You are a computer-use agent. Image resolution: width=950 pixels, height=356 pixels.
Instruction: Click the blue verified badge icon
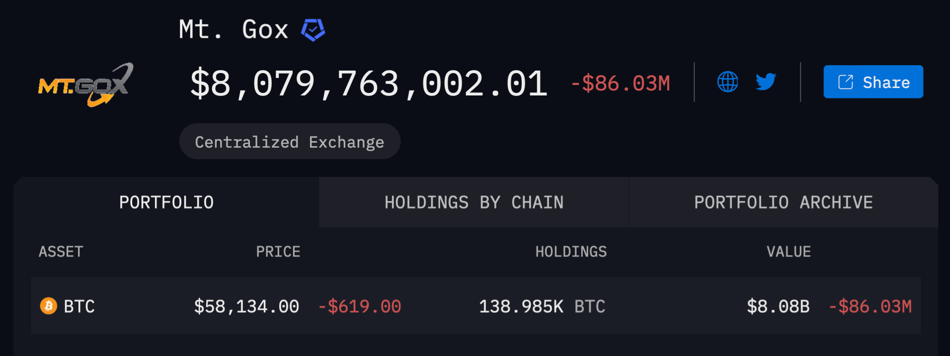pos(313,30)
